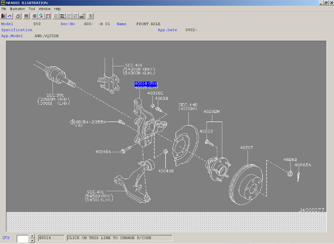Click the blue undo arrow icon

10,16
